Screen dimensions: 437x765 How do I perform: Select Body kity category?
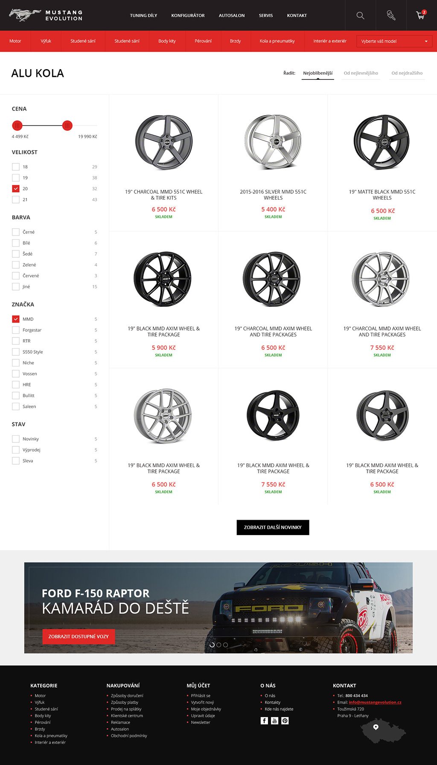coord(167,41)
